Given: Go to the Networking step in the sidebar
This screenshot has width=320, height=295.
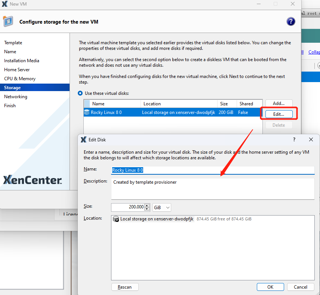Looking at the screenshot, I should [x=15, y=96].
